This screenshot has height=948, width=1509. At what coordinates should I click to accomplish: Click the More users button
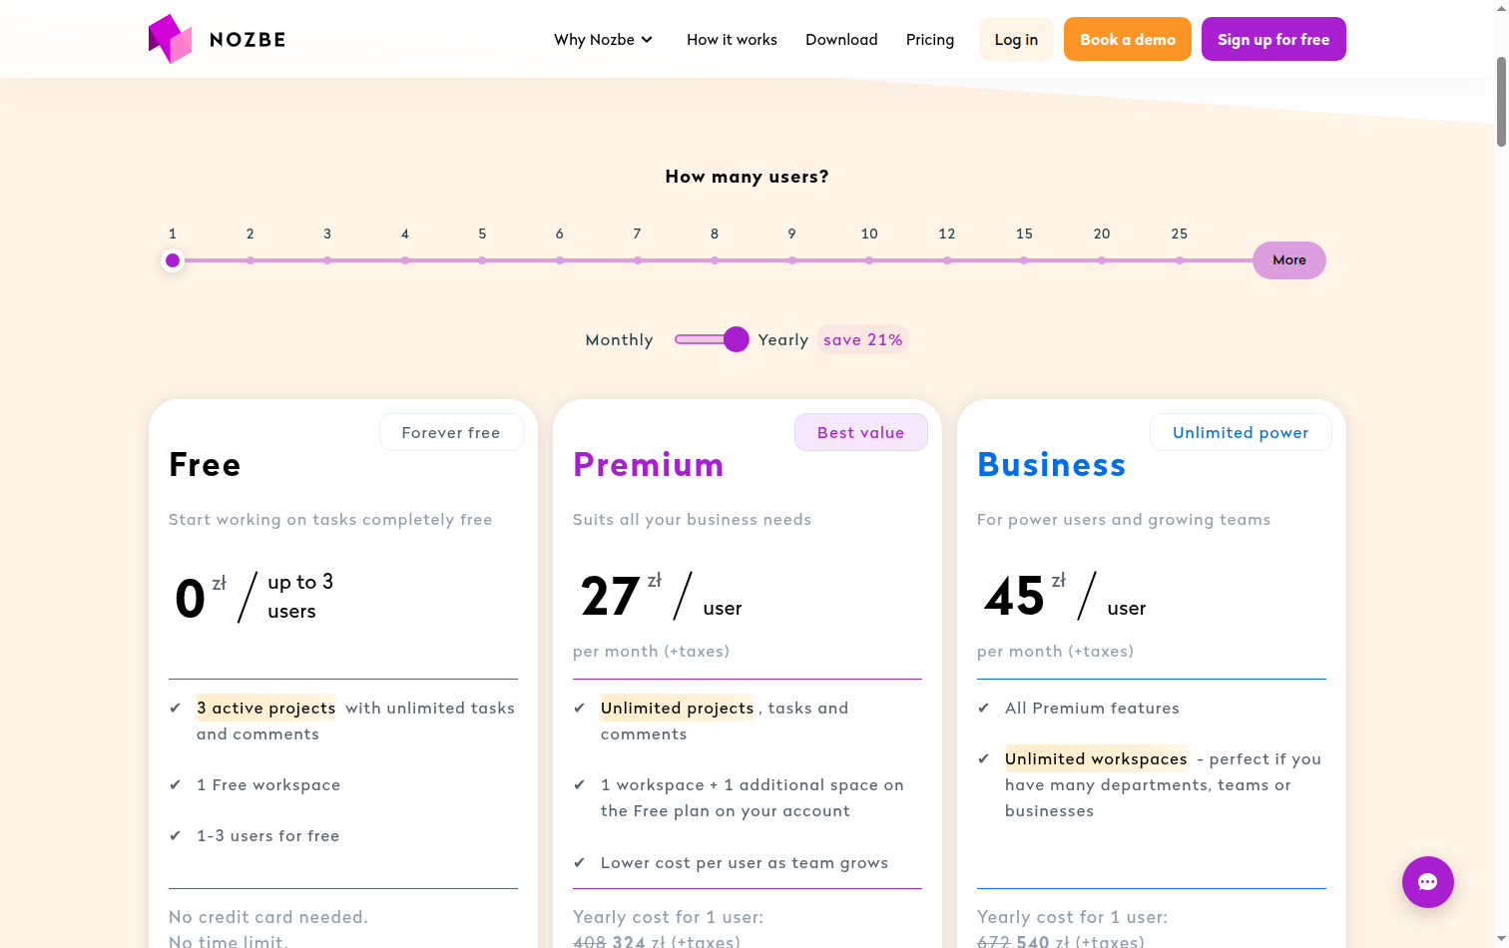(x=1289, y=260)
